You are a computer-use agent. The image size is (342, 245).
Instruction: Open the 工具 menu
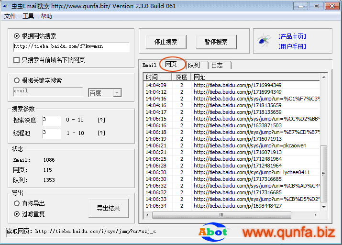(28, 16)
